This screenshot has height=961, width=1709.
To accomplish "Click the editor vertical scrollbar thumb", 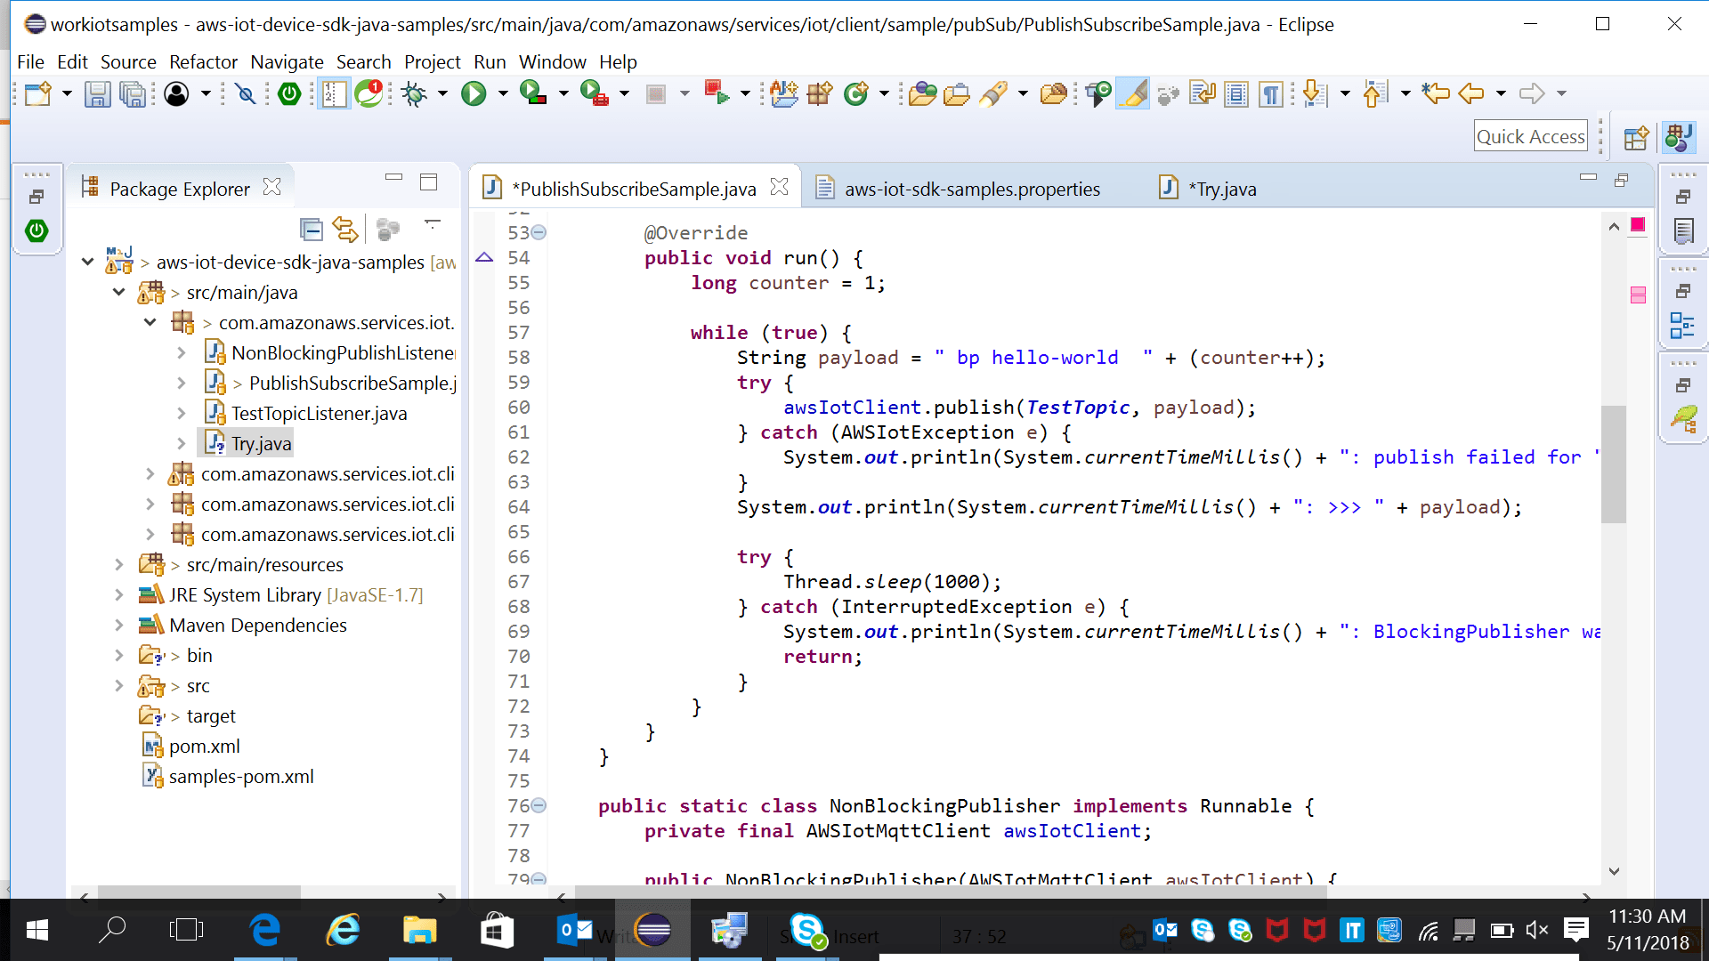I will click(x=1613, y=464).
